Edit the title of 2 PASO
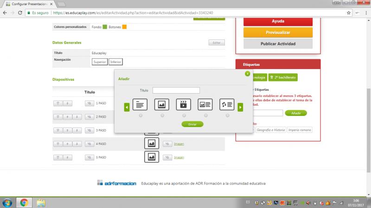 tap(90, 117)
